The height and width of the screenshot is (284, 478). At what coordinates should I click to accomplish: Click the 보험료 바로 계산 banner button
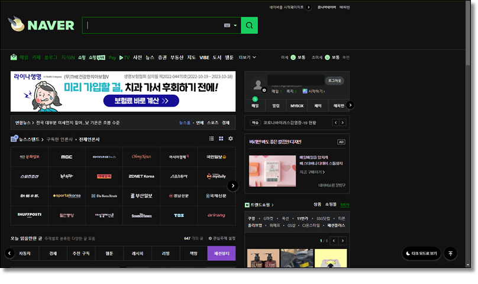point(141,101)
